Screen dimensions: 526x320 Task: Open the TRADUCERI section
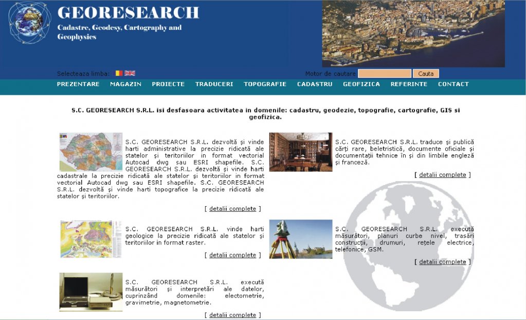pyautogui.click(x=214, y=84)
